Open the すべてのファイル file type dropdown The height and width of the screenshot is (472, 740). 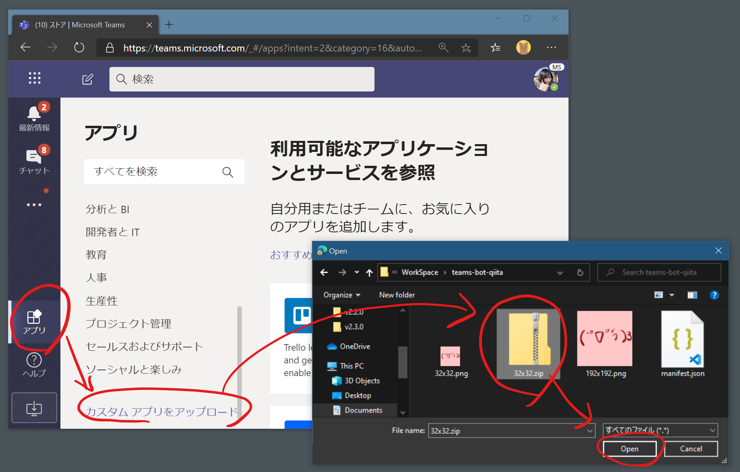660,430
